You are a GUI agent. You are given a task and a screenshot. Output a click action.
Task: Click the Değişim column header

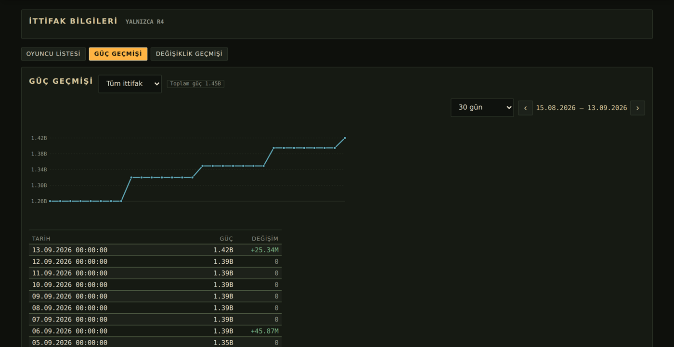click(265, 239)
